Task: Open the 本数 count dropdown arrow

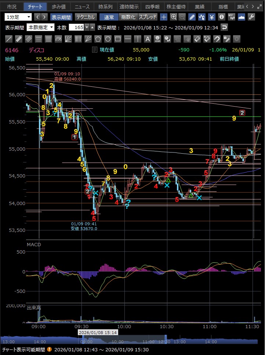Action: 87,28
